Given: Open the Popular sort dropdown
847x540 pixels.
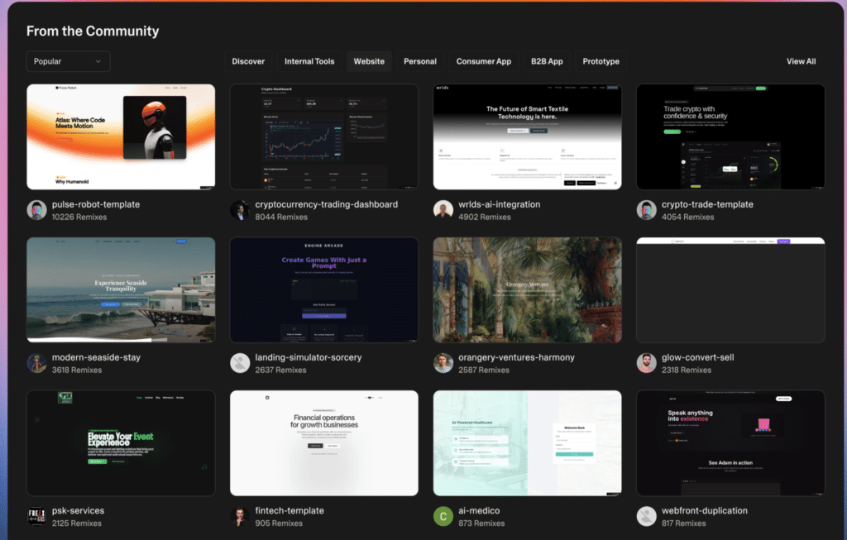Looking at the screenshot, I should pyautogui.click(x=68, y=61).
